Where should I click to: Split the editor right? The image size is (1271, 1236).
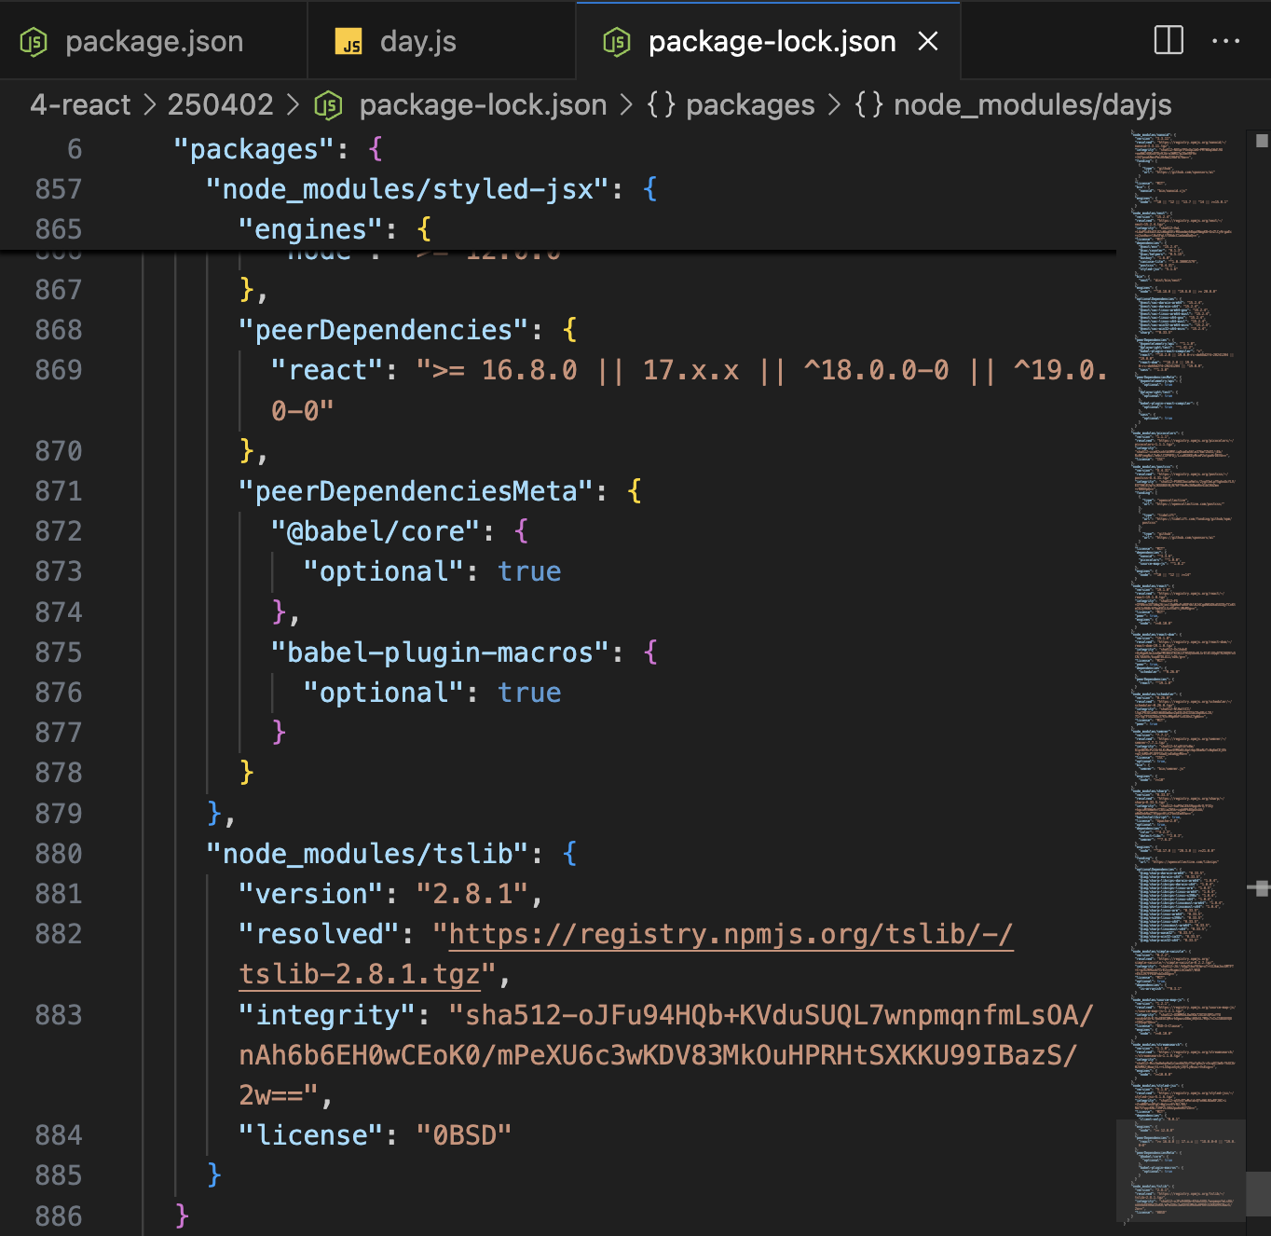pyautogui.click(x=1168, y=41)
